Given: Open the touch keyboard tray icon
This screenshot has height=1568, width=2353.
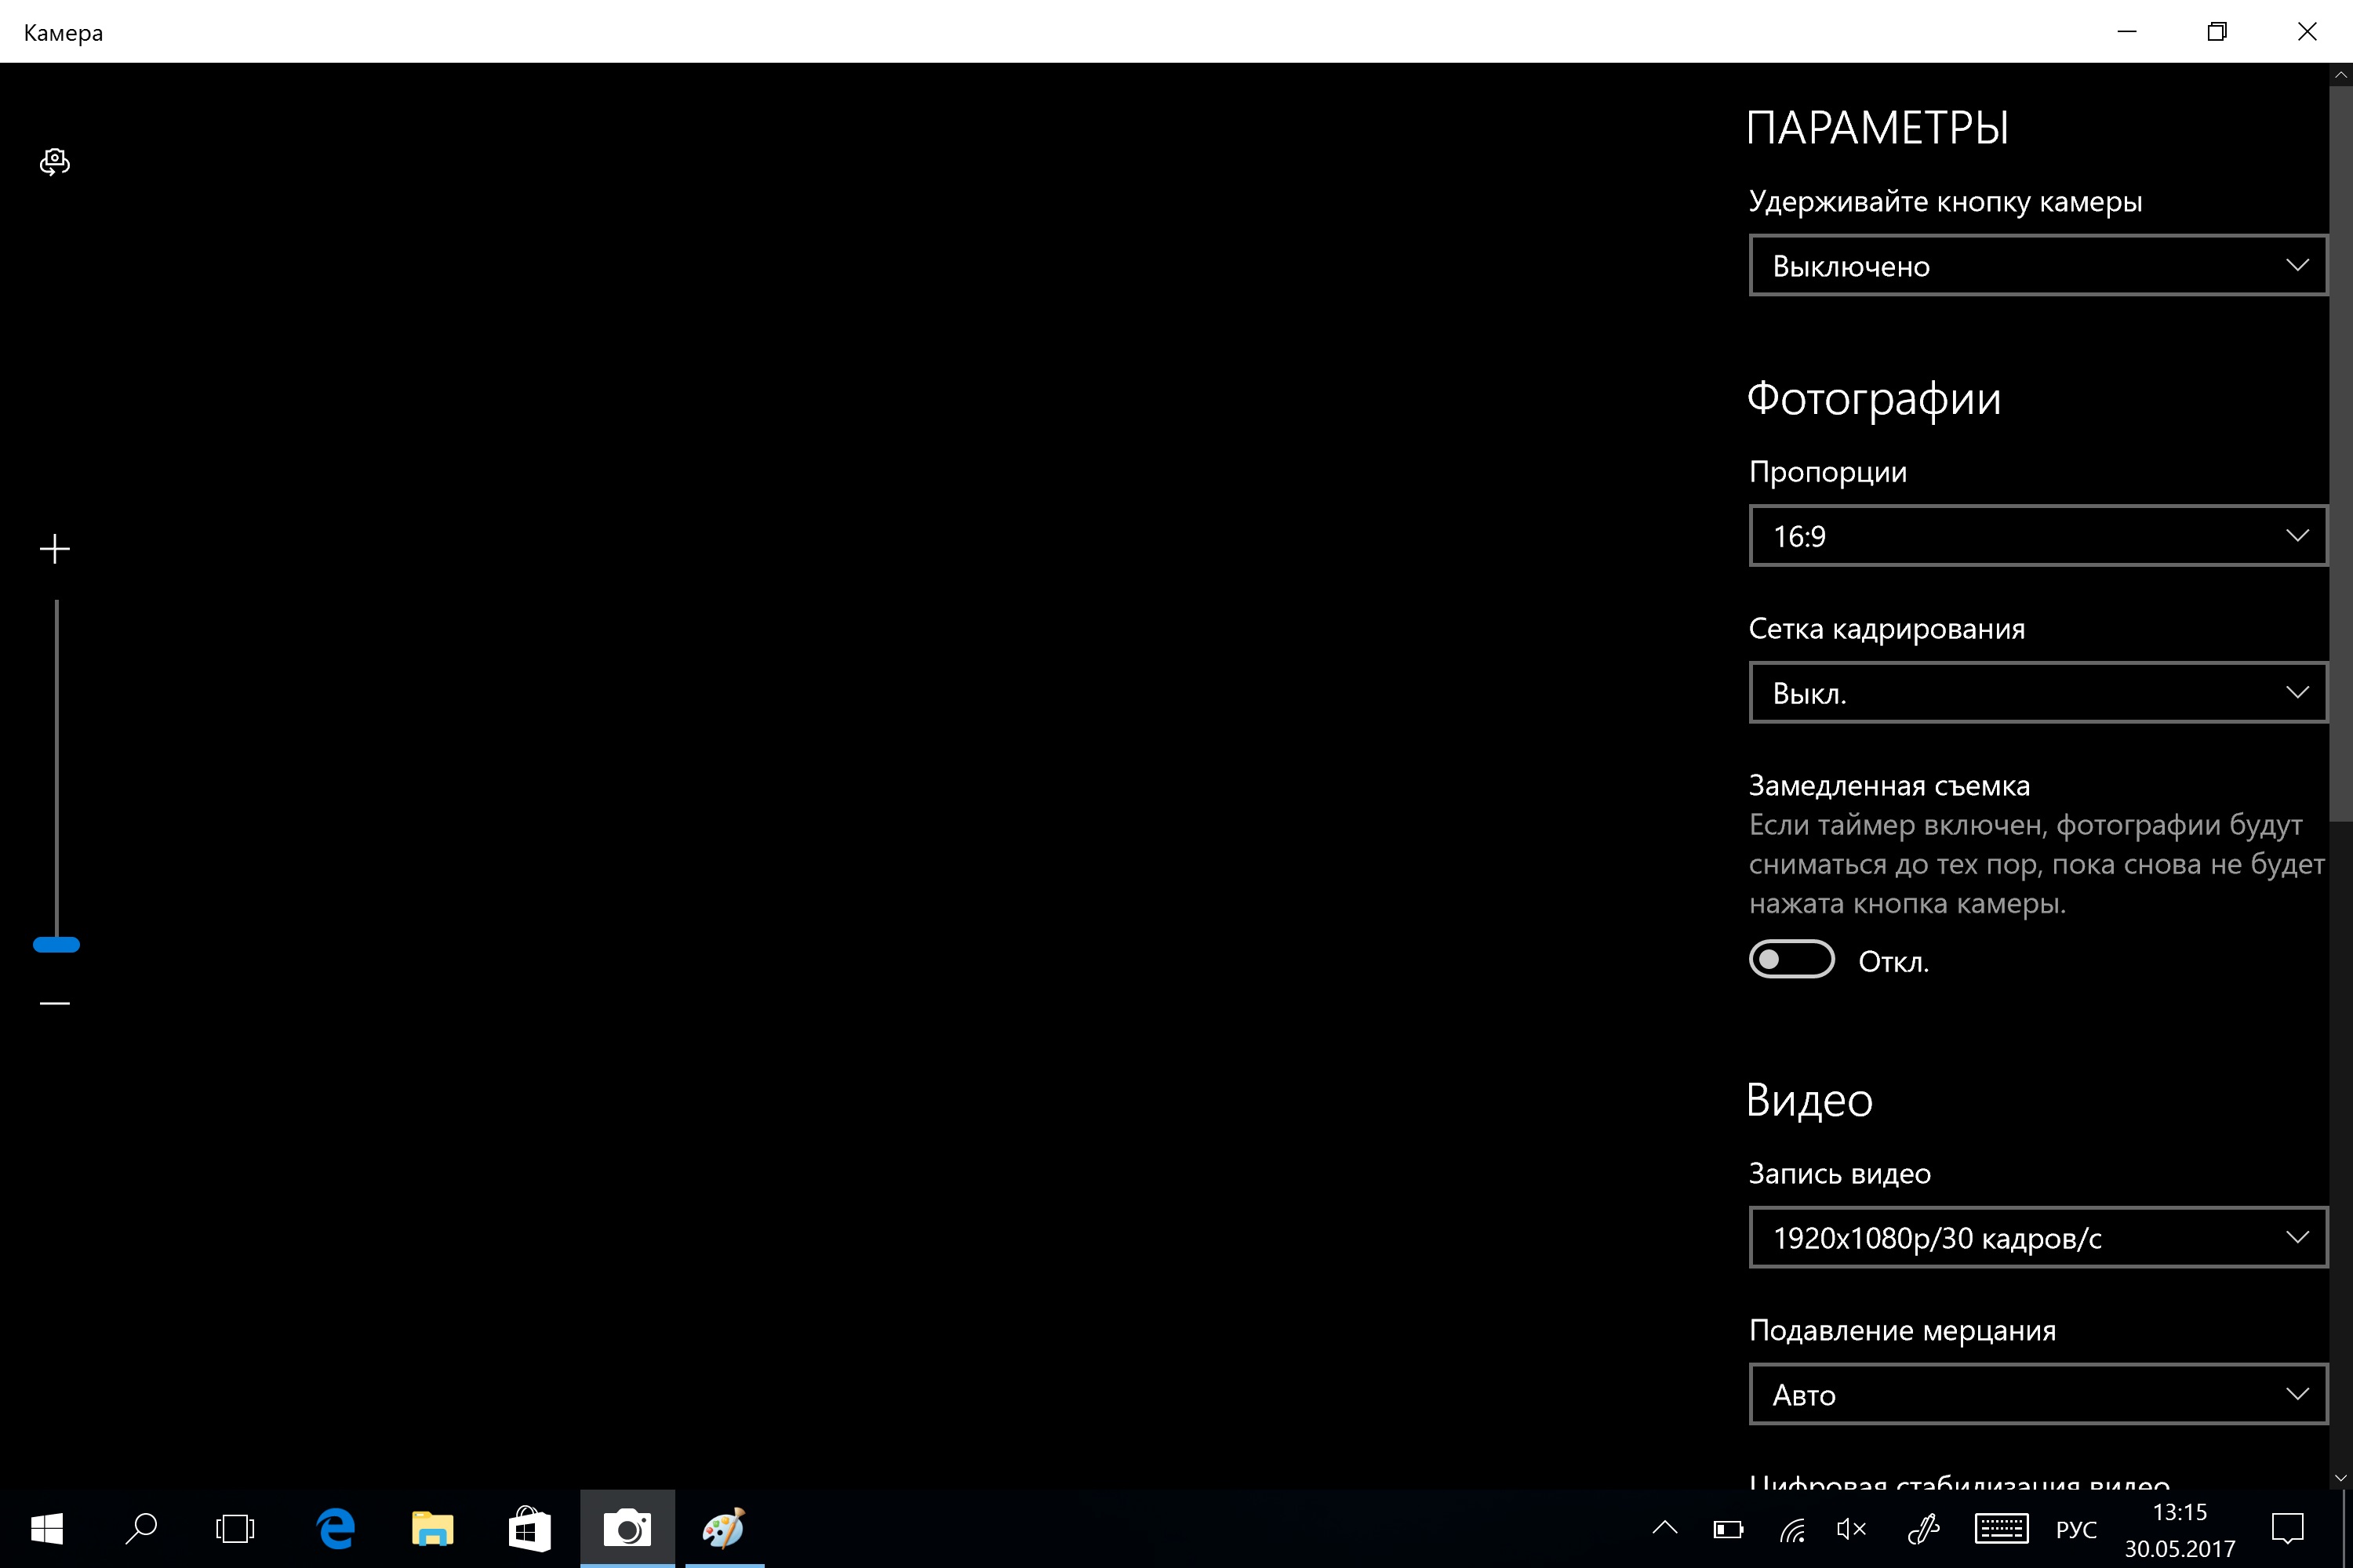Looking at the screenshot, I should 2002,1529.
